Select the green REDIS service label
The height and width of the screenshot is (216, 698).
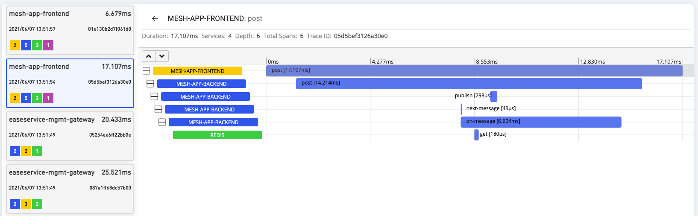tap(217, 135)
